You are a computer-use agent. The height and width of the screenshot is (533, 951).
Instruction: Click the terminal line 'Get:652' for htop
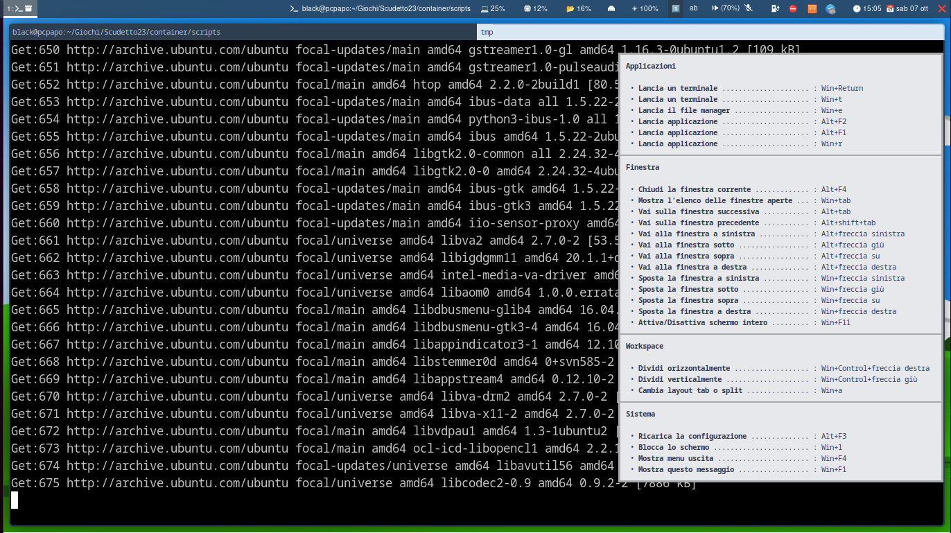[314, 85]
